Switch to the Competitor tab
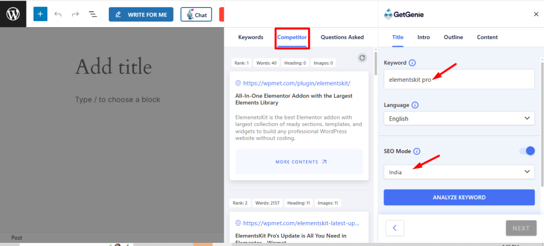This screenshot has width=544, height=246. (292, 37)
